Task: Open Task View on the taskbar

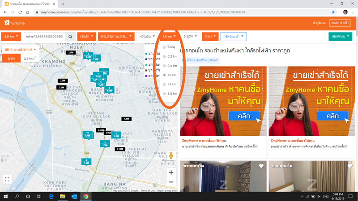Action: click(x=39, y=197)
